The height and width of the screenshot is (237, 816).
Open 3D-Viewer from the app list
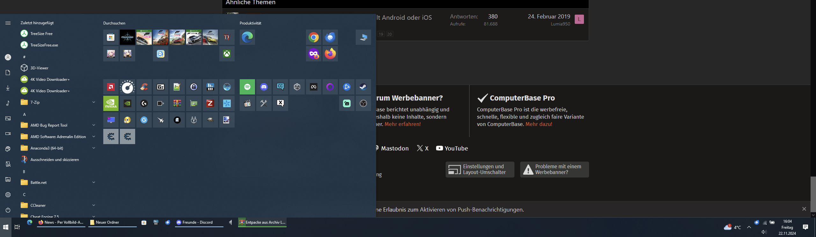tap(58, 68)
